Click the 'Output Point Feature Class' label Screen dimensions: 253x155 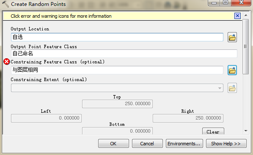[44, 47]
